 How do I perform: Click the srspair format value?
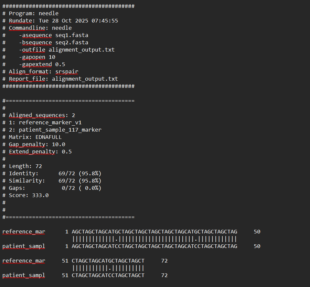coord(66,72)
